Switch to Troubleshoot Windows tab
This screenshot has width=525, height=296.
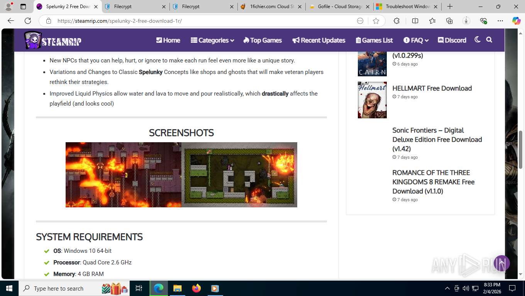[x=406, y=7]
